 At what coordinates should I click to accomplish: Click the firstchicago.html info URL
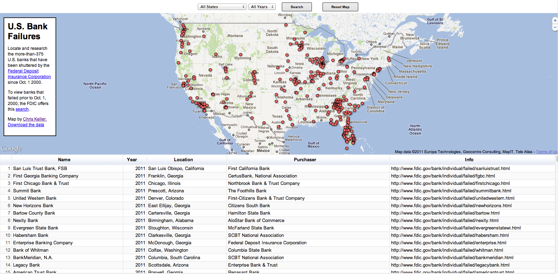click(x=451, y=183)
